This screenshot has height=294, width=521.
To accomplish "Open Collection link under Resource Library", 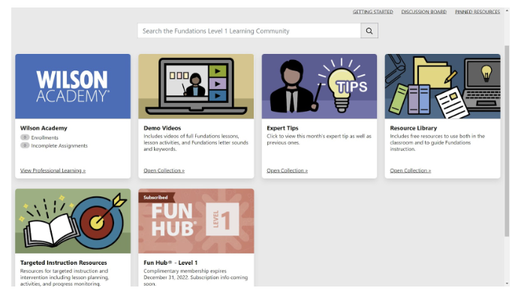I will click(x=411, y=170).
